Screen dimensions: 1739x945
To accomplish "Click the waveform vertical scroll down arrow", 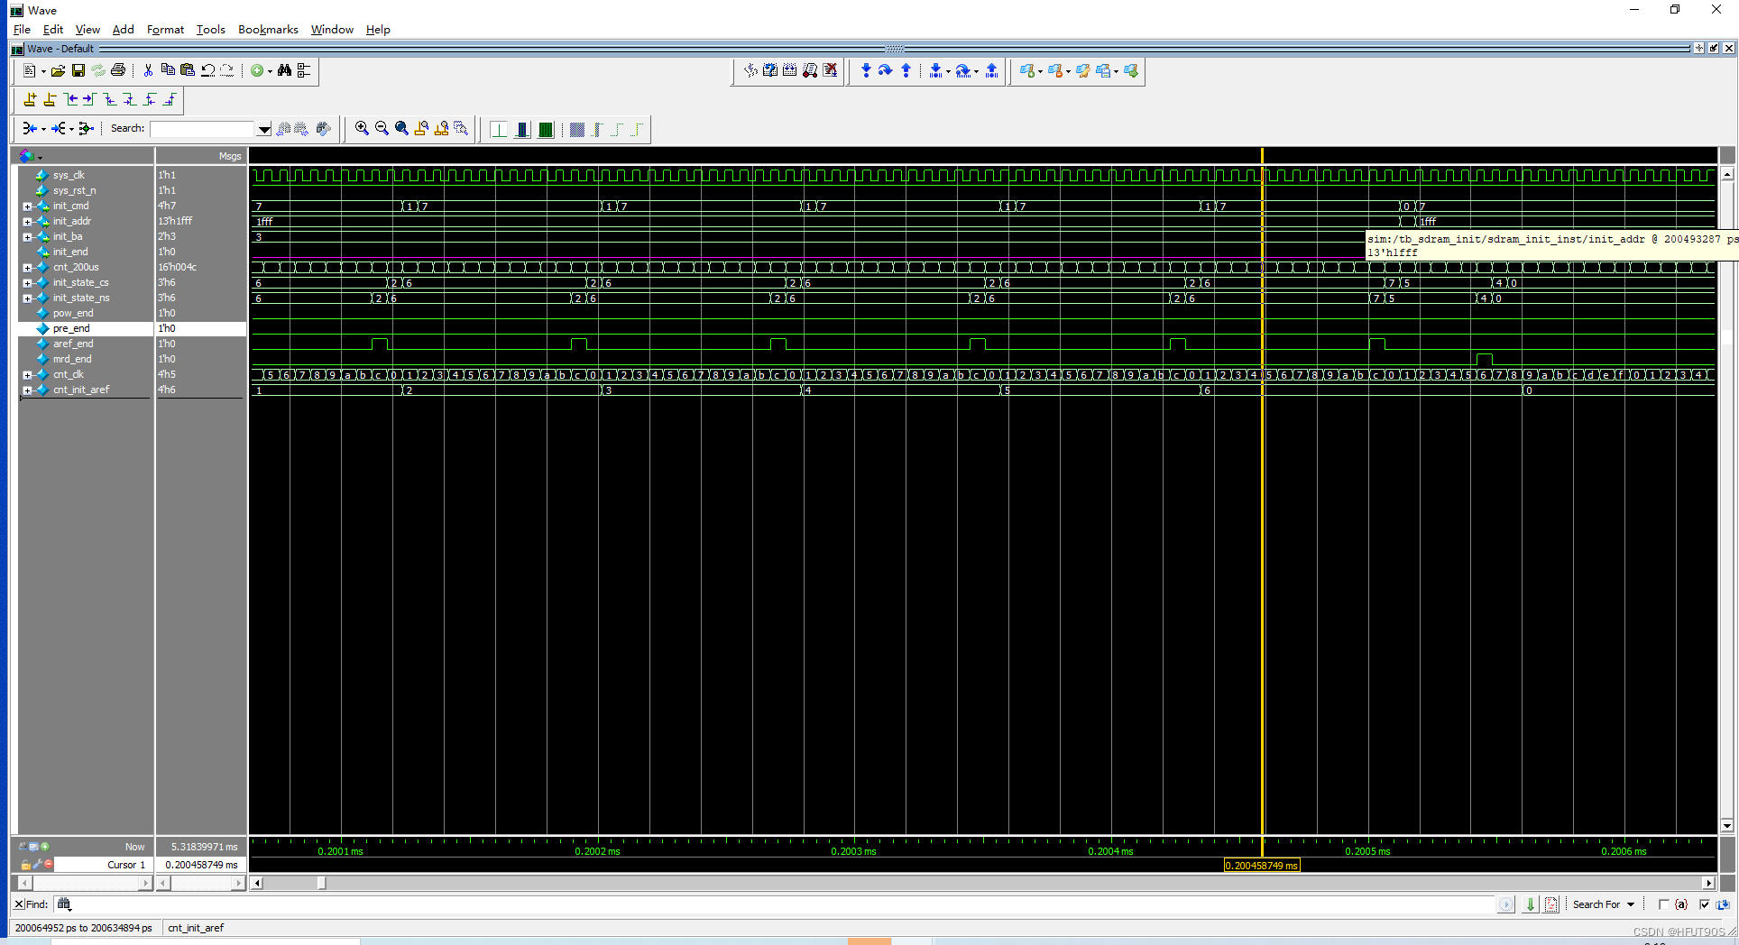I will tap(1727, 825).
